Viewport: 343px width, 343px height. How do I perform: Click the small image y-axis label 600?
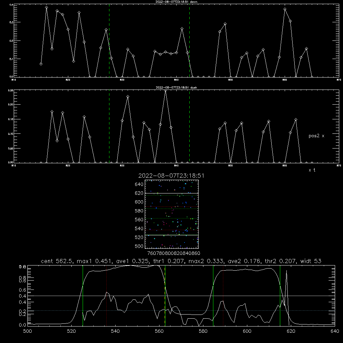point(139,202)
